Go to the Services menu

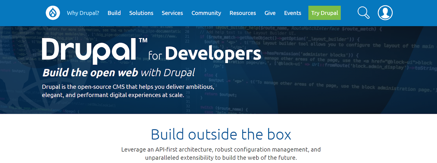coord(172,13)
